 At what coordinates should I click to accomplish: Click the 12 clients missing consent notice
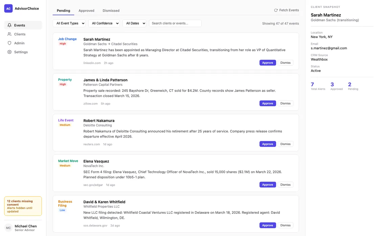[x=23, y=206]
